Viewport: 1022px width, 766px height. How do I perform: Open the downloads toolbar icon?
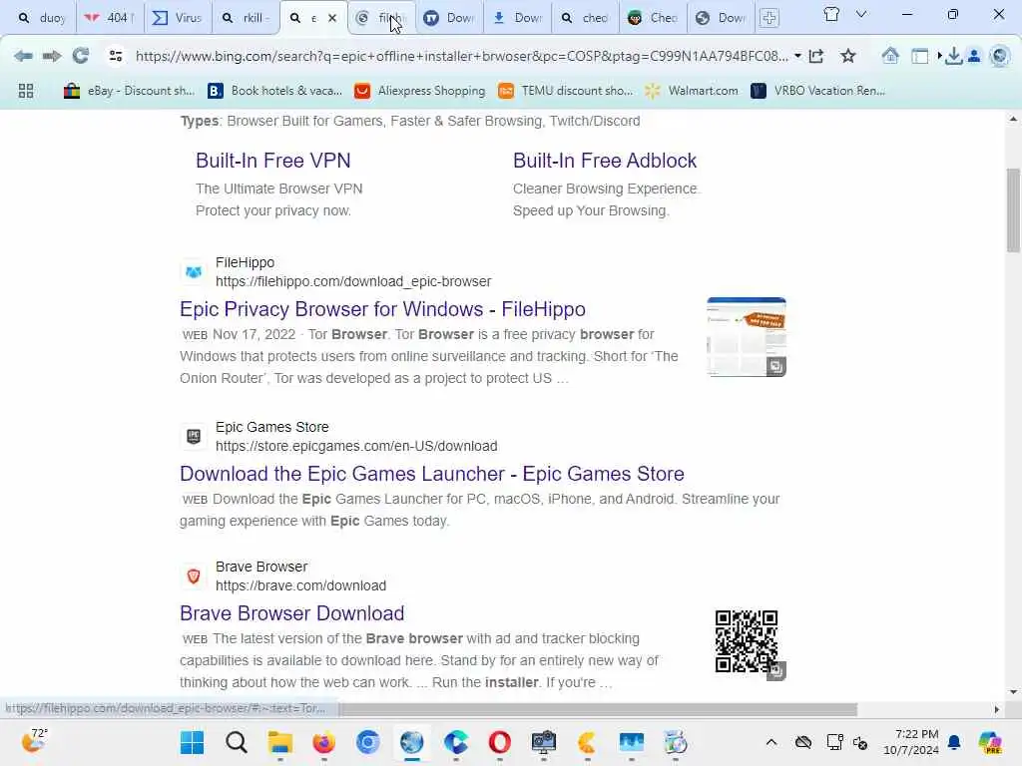coord(953,56)
